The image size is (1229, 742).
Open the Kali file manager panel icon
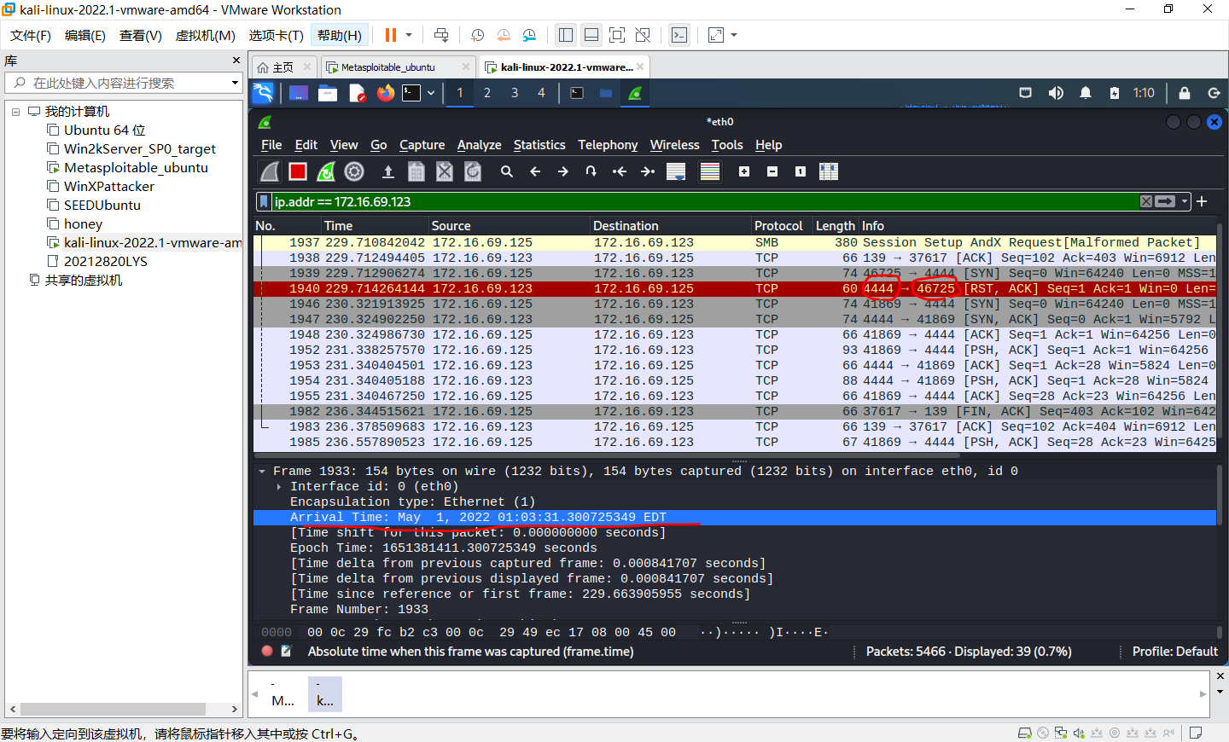click(328, 93)
